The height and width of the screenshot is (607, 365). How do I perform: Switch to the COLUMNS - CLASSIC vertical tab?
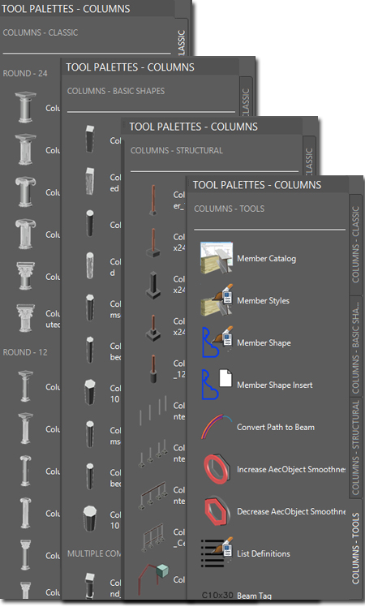pyautogui.click(x=355, y=244)
